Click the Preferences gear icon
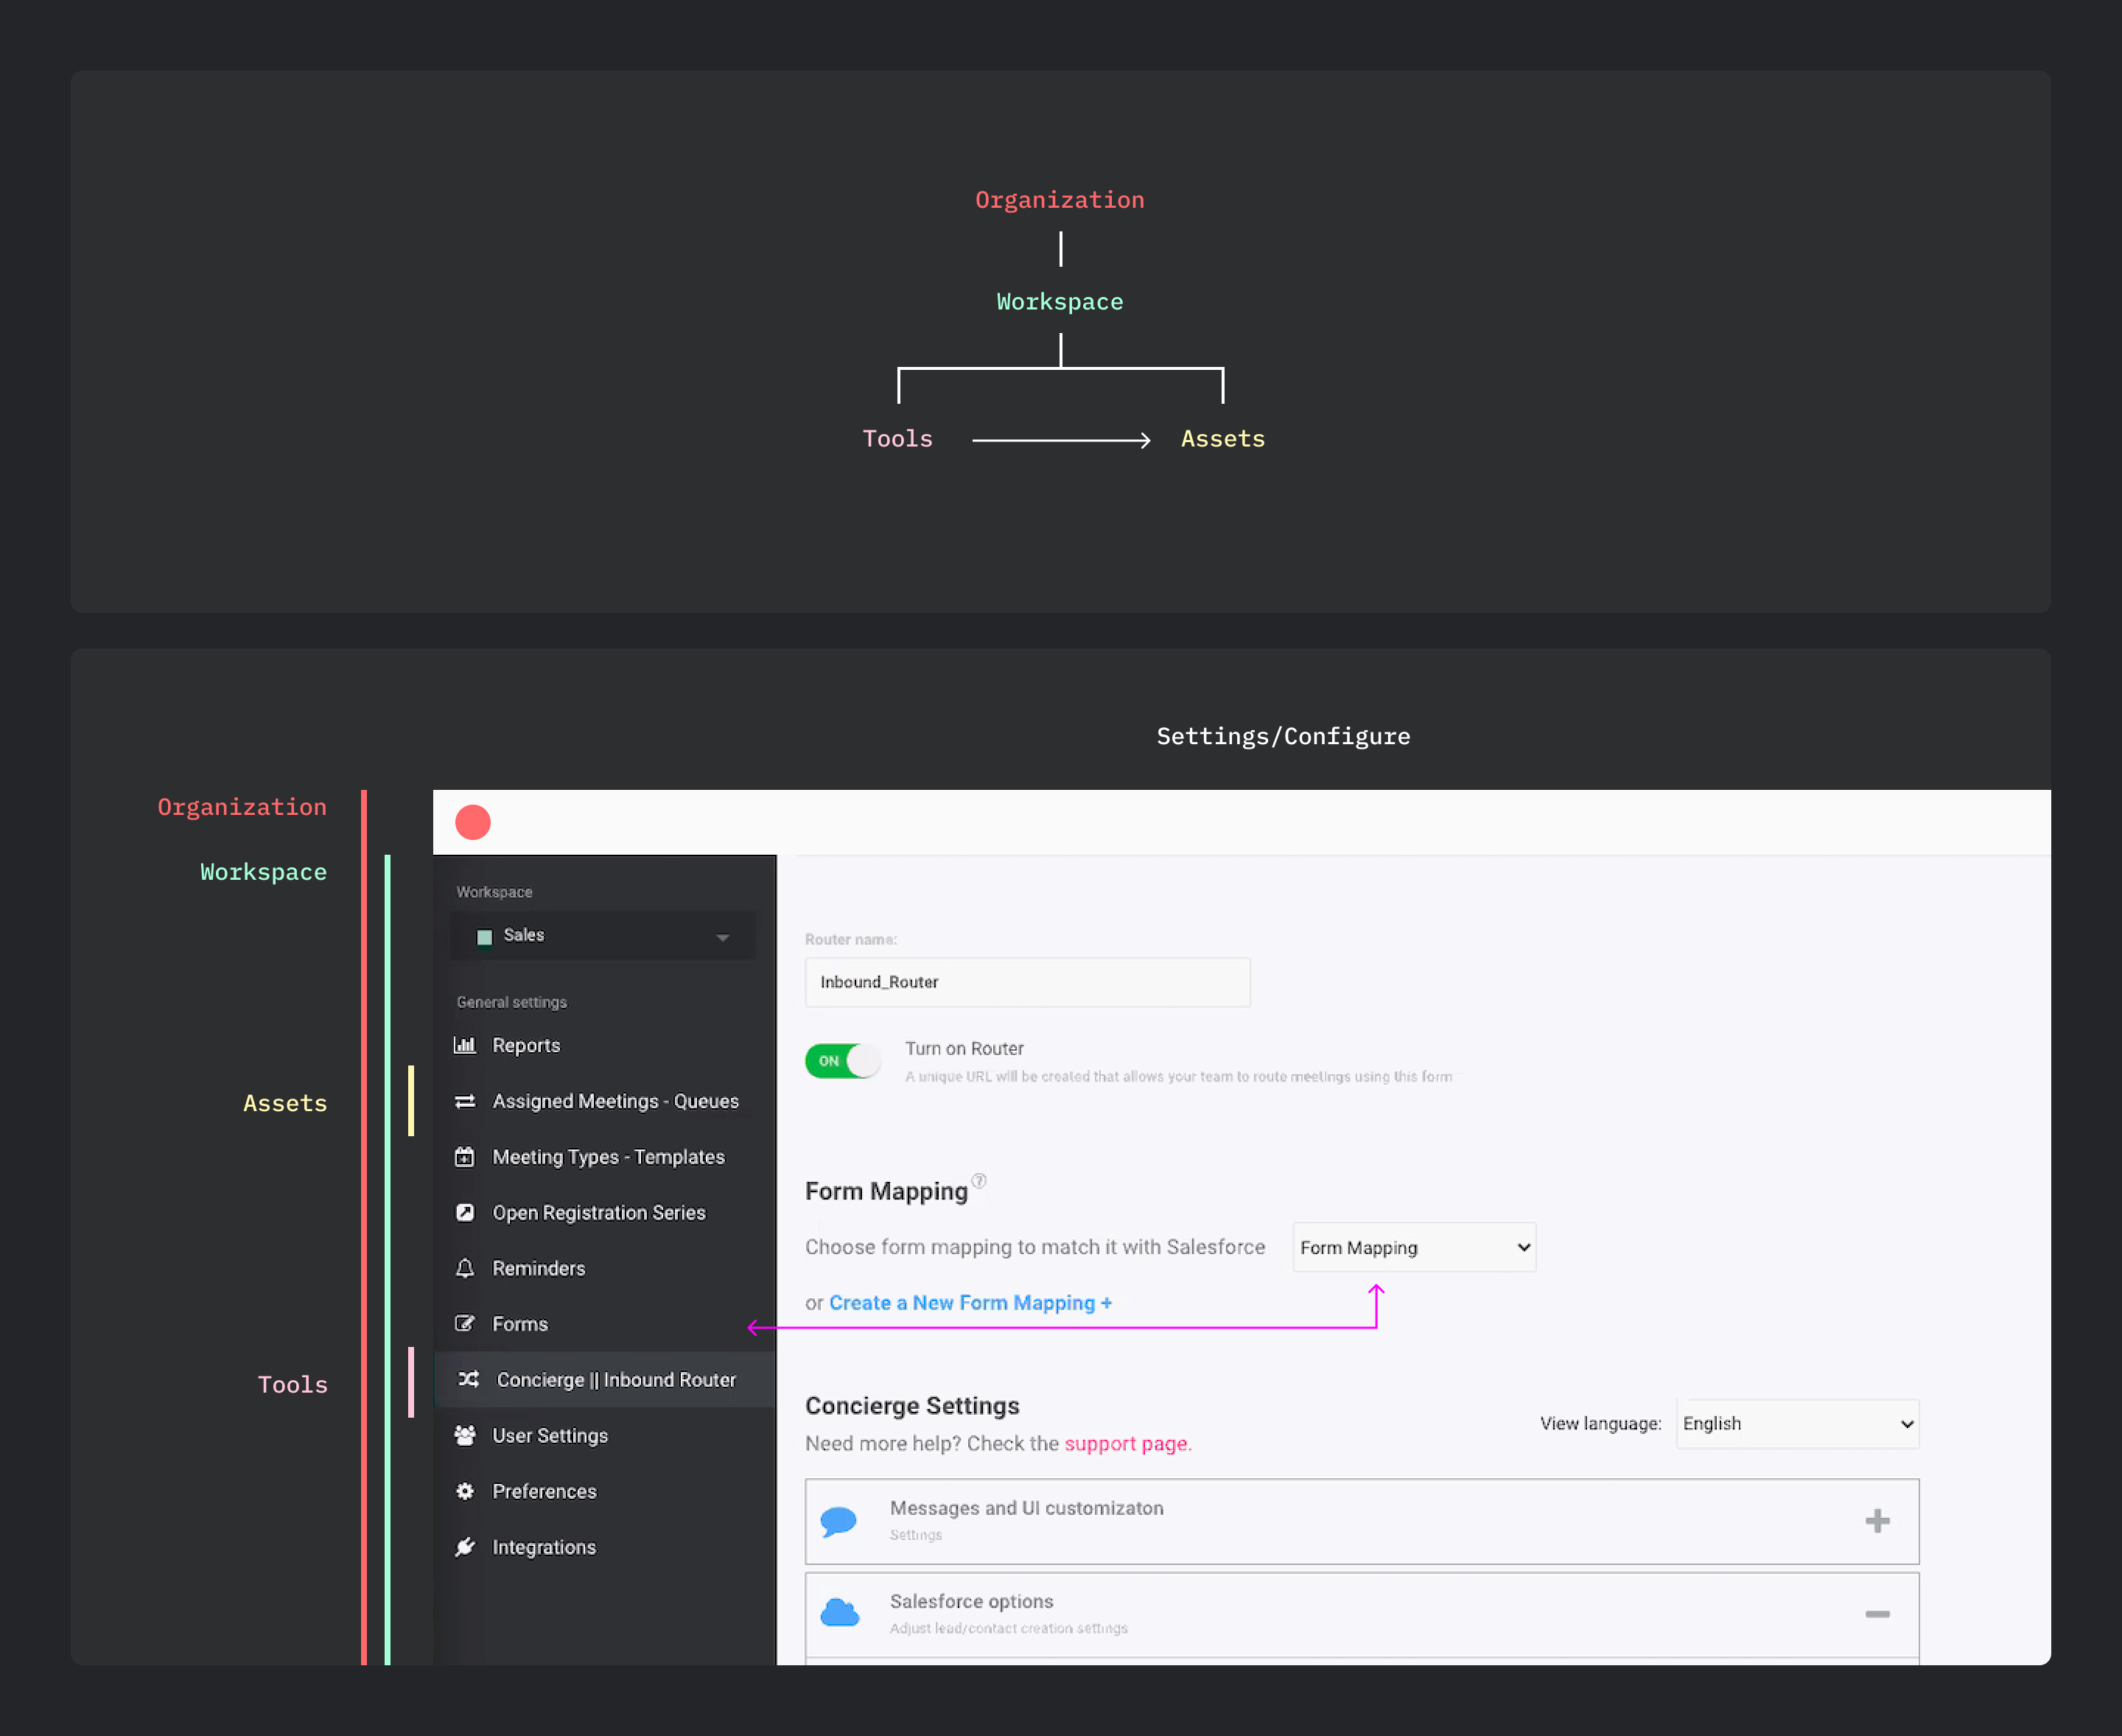This screenshot has width=2122, height=1736. (x=464, y=1491)
